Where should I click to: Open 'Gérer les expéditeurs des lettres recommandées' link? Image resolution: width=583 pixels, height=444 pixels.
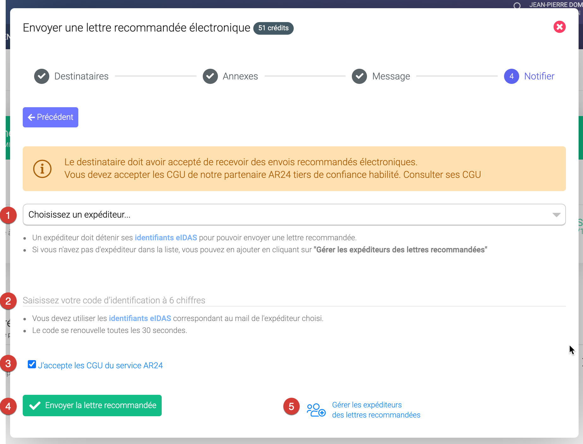click(376, 410)
